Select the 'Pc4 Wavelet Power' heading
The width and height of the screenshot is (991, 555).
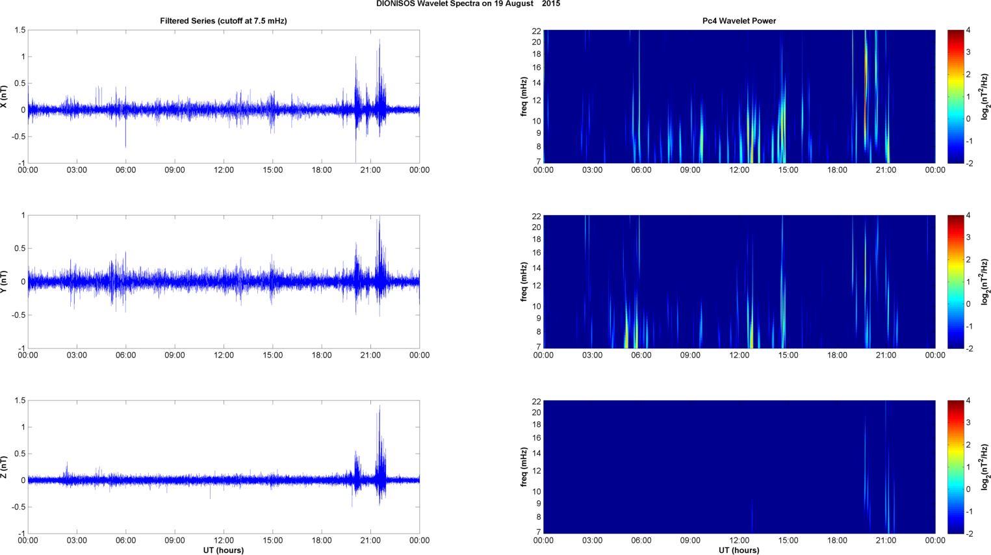click(739, 21)
